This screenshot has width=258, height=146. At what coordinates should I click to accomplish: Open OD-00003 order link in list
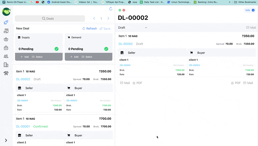[72, 100]
